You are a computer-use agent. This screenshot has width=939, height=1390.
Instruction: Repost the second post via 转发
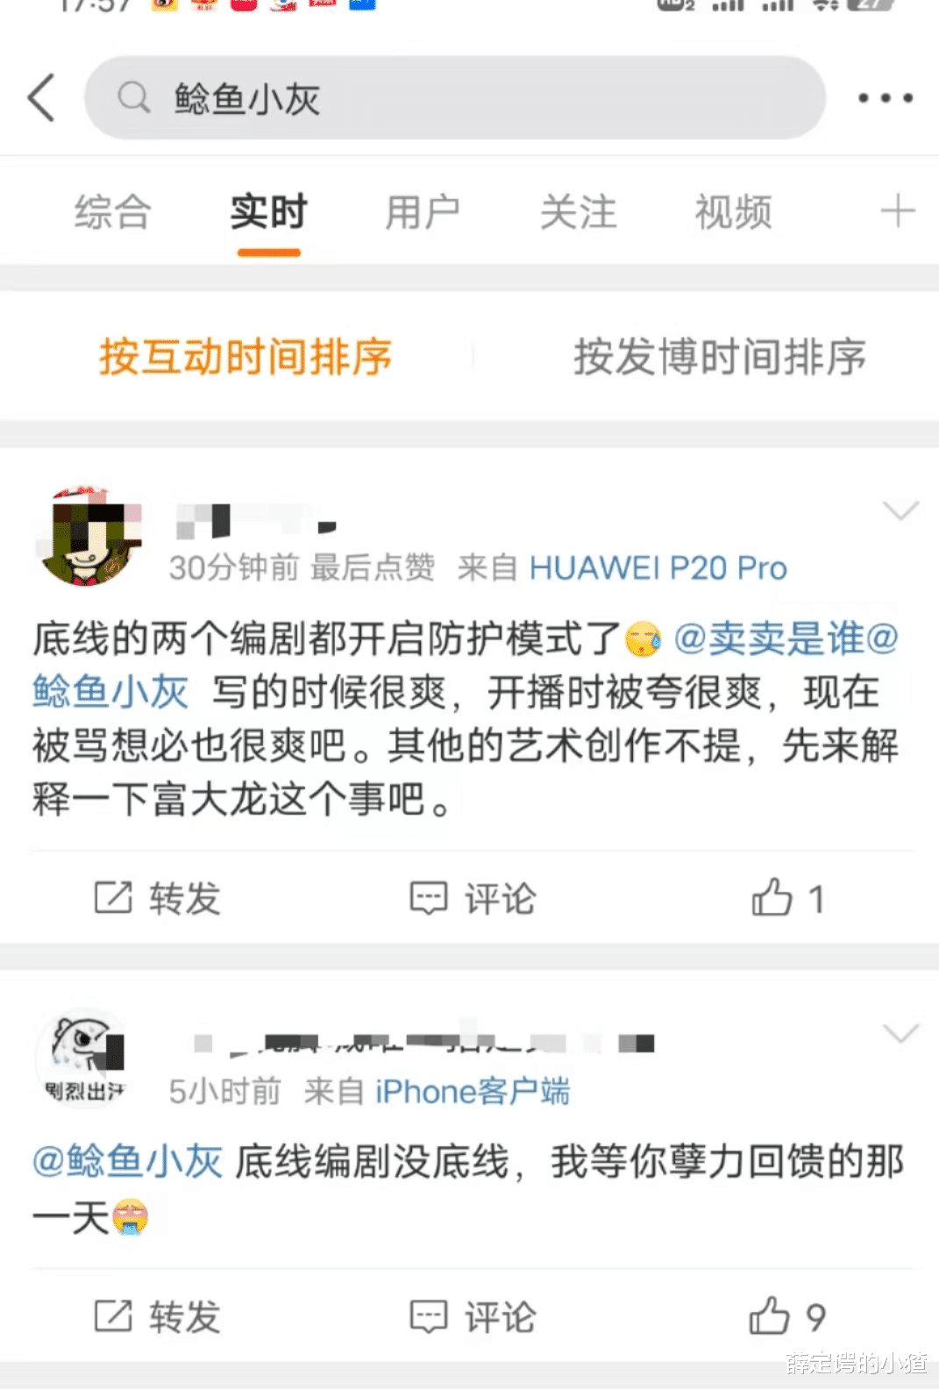pyautogui.click(x=158, y=1316)
